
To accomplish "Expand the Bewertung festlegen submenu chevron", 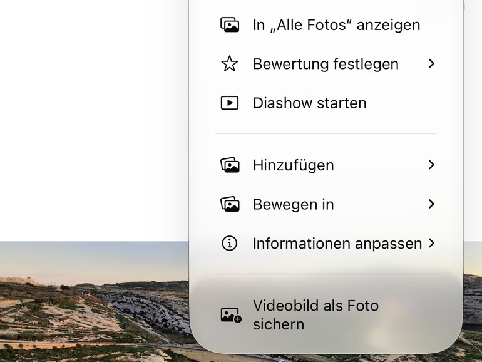I will (x=431, y=64).
